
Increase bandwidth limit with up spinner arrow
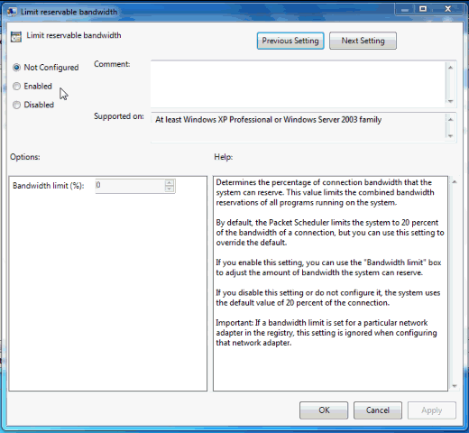pos(170,182)
